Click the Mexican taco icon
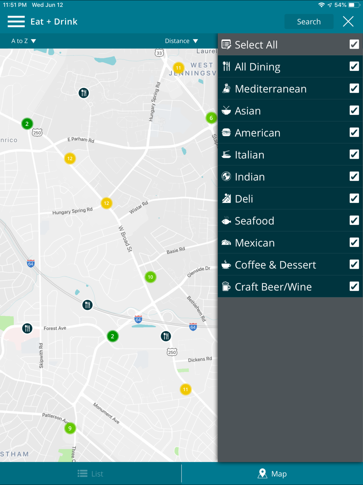Viewport: 363px width, 485px height. tap(226, 242)
